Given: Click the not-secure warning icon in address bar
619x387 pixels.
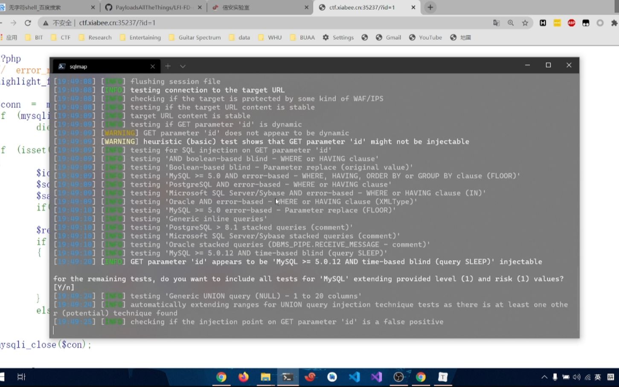Looking at the screenshot, I should [46, 23].
